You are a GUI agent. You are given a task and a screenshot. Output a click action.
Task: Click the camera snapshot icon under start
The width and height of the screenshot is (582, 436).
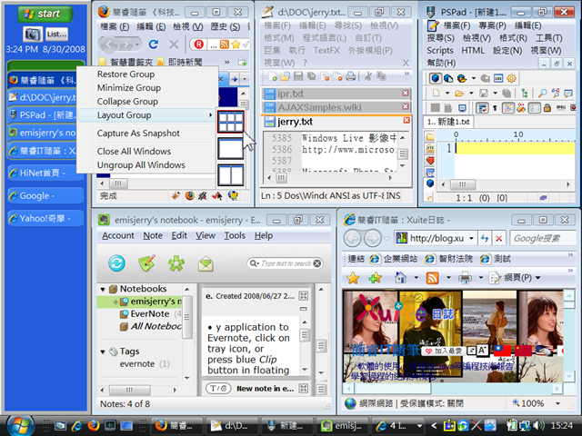pos(33,35)
